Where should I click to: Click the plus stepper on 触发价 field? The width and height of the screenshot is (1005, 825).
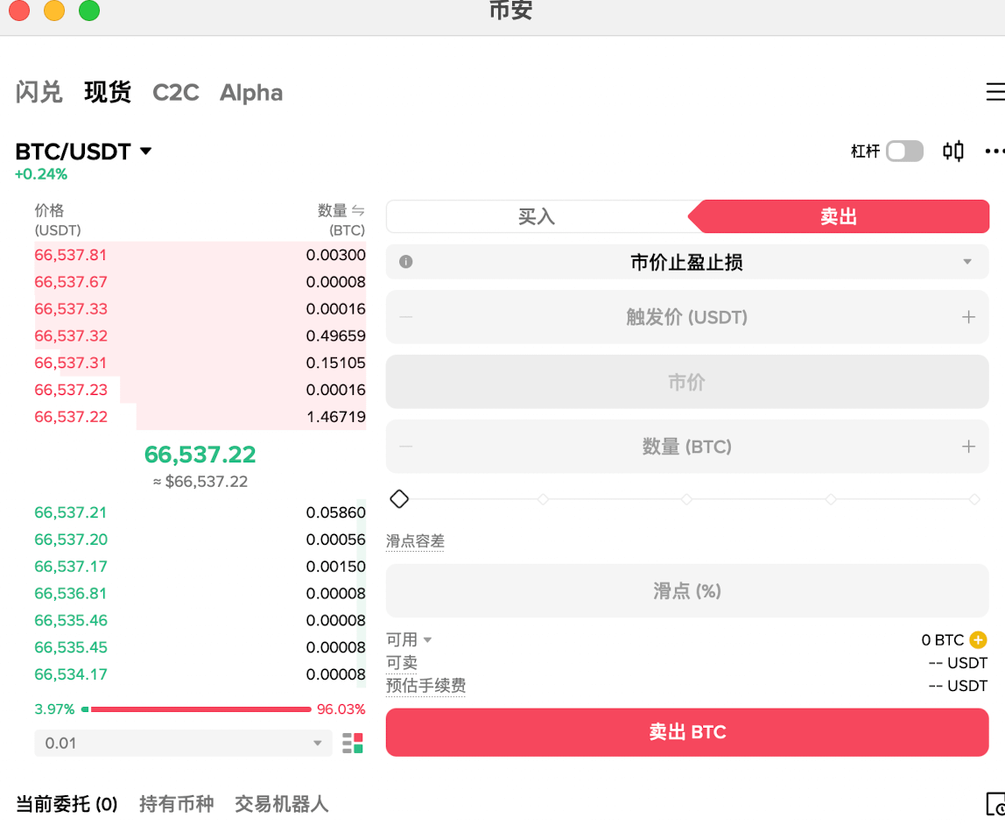(x=970, y=317)
